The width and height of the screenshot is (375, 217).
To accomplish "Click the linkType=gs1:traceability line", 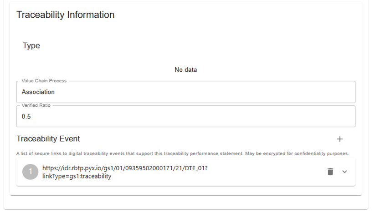I will 77,176.
